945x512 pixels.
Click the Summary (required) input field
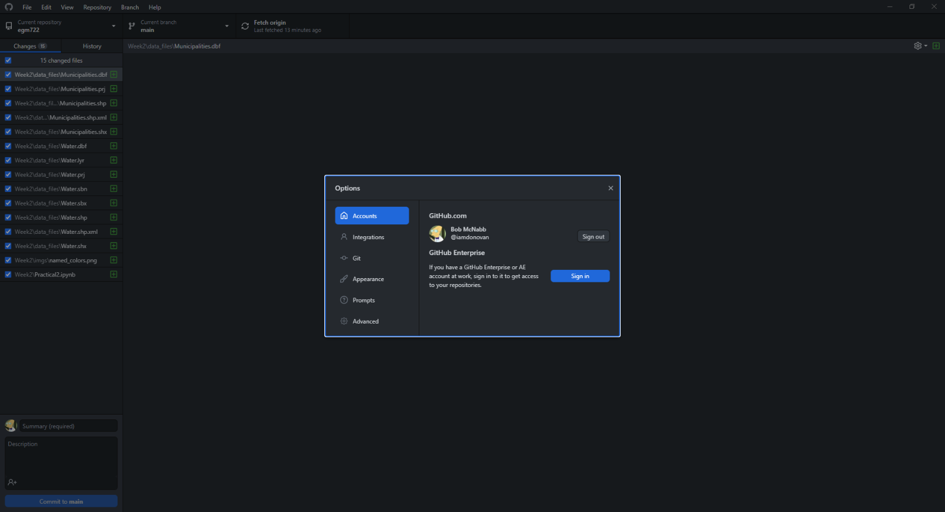pyautogui.click(x=69, y=426)
